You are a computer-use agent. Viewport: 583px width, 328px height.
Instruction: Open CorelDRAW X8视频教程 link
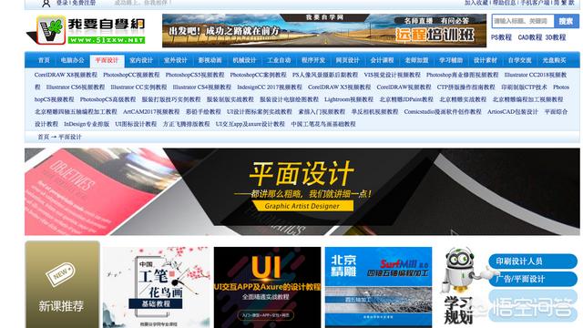coord(66,75)
